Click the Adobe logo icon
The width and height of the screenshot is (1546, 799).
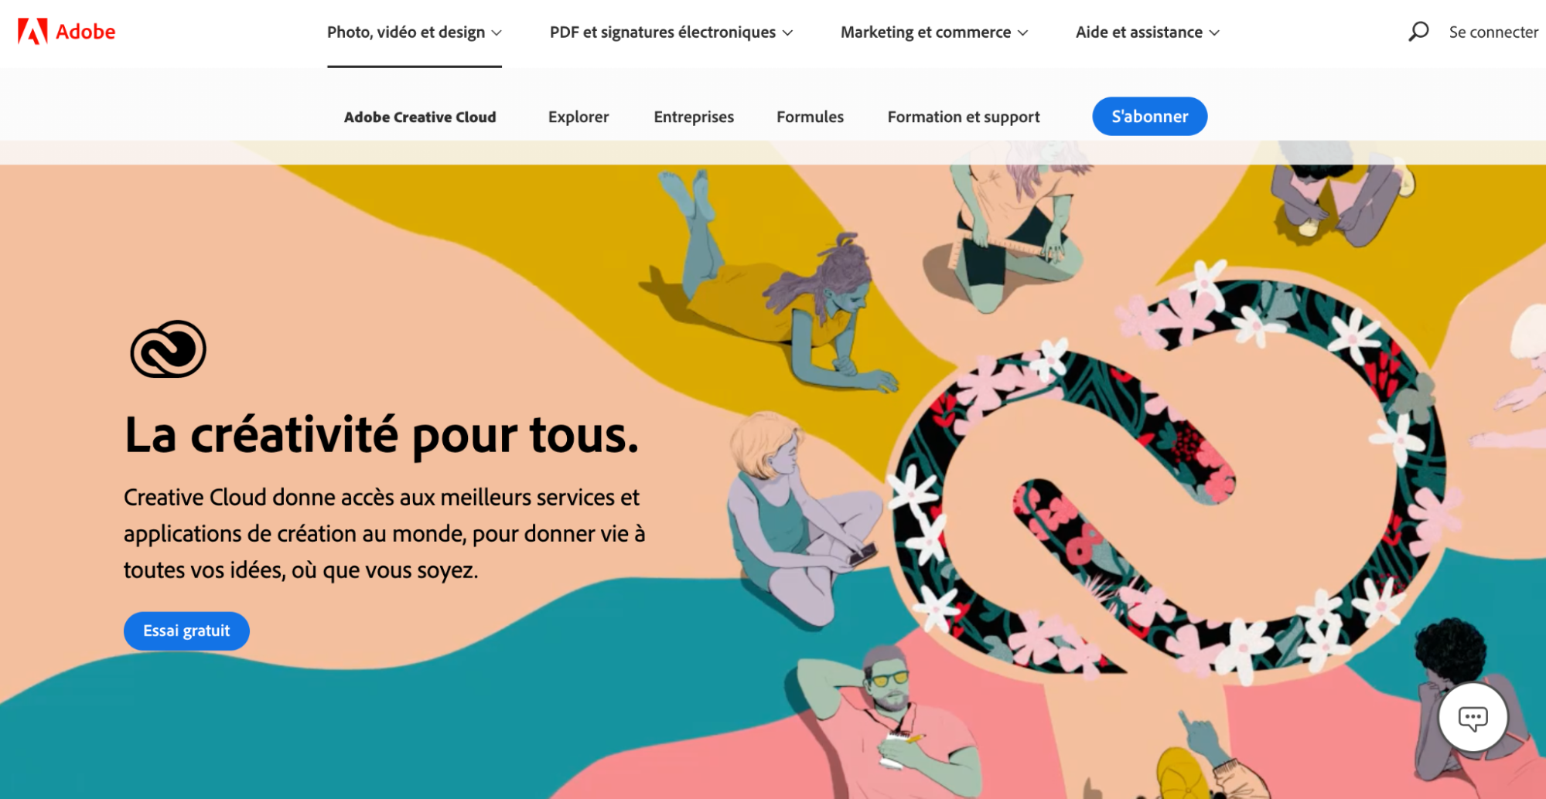[x=32, y=32]
